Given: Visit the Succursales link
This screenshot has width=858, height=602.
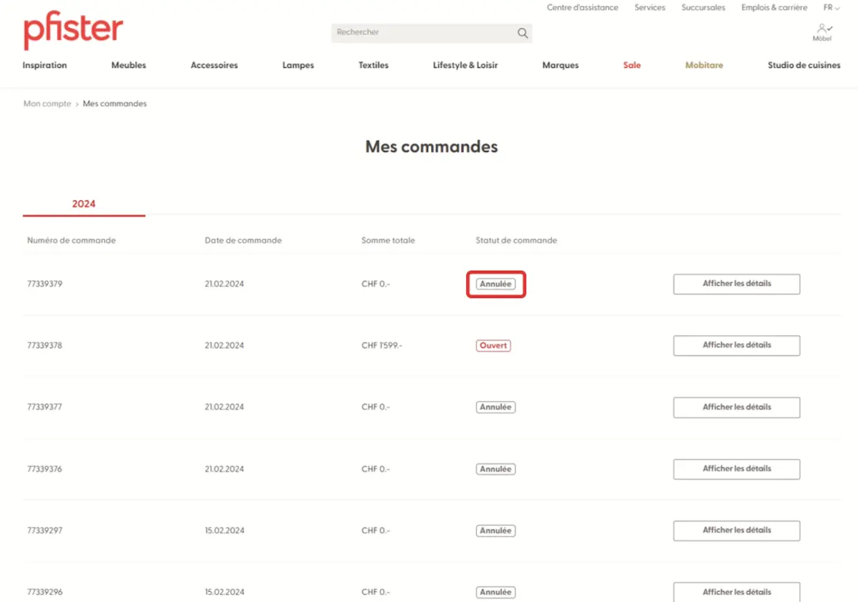Looking at the screenshot, I should 703,8.
